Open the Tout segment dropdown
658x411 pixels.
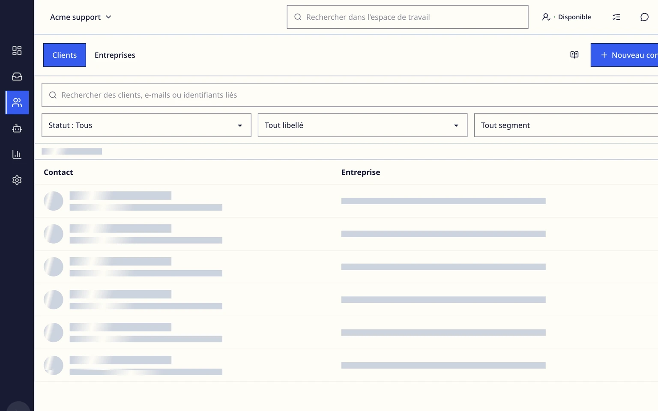(x=566, y=125)
